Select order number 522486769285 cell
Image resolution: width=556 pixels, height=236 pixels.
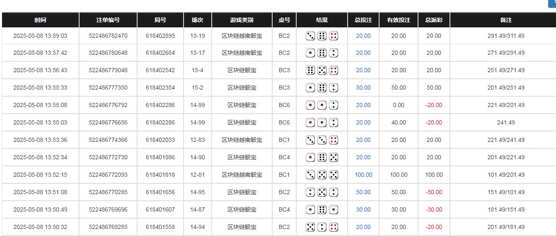tap(108, 227)
